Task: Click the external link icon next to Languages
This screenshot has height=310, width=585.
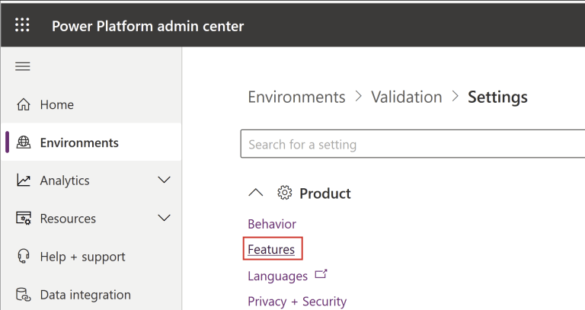Action: point(321,275)
